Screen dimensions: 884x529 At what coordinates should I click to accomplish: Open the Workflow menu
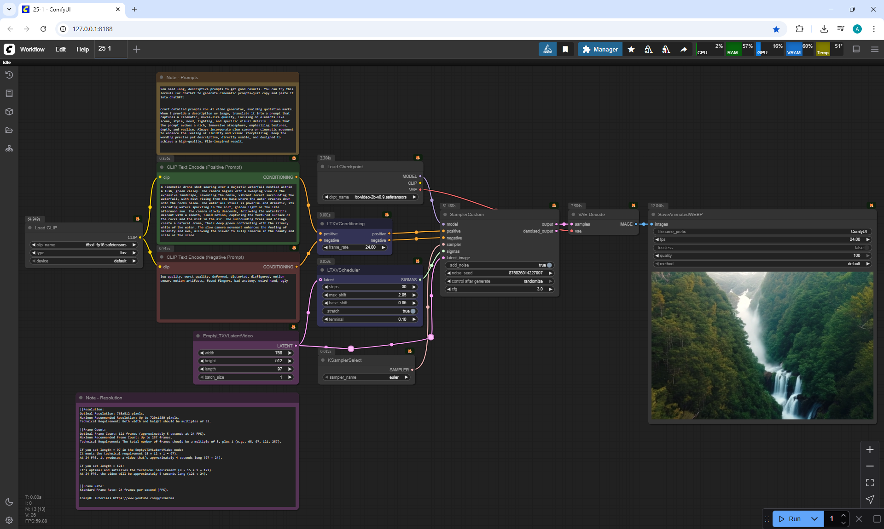tap(32, 49)
